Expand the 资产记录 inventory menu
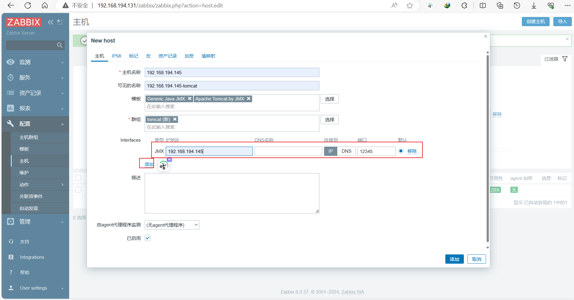The width and height of the screenshot is (574, 300). click(35, 93)
